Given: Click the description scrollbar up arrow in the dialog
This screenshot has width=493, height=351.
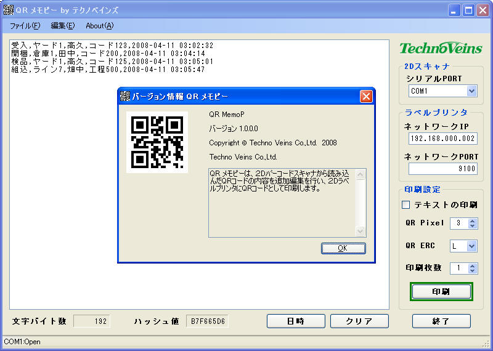Looking at the screenshot, I should point(361,174).
